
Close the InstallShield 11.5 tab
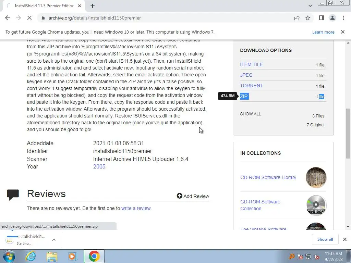(x=80, y=6)
